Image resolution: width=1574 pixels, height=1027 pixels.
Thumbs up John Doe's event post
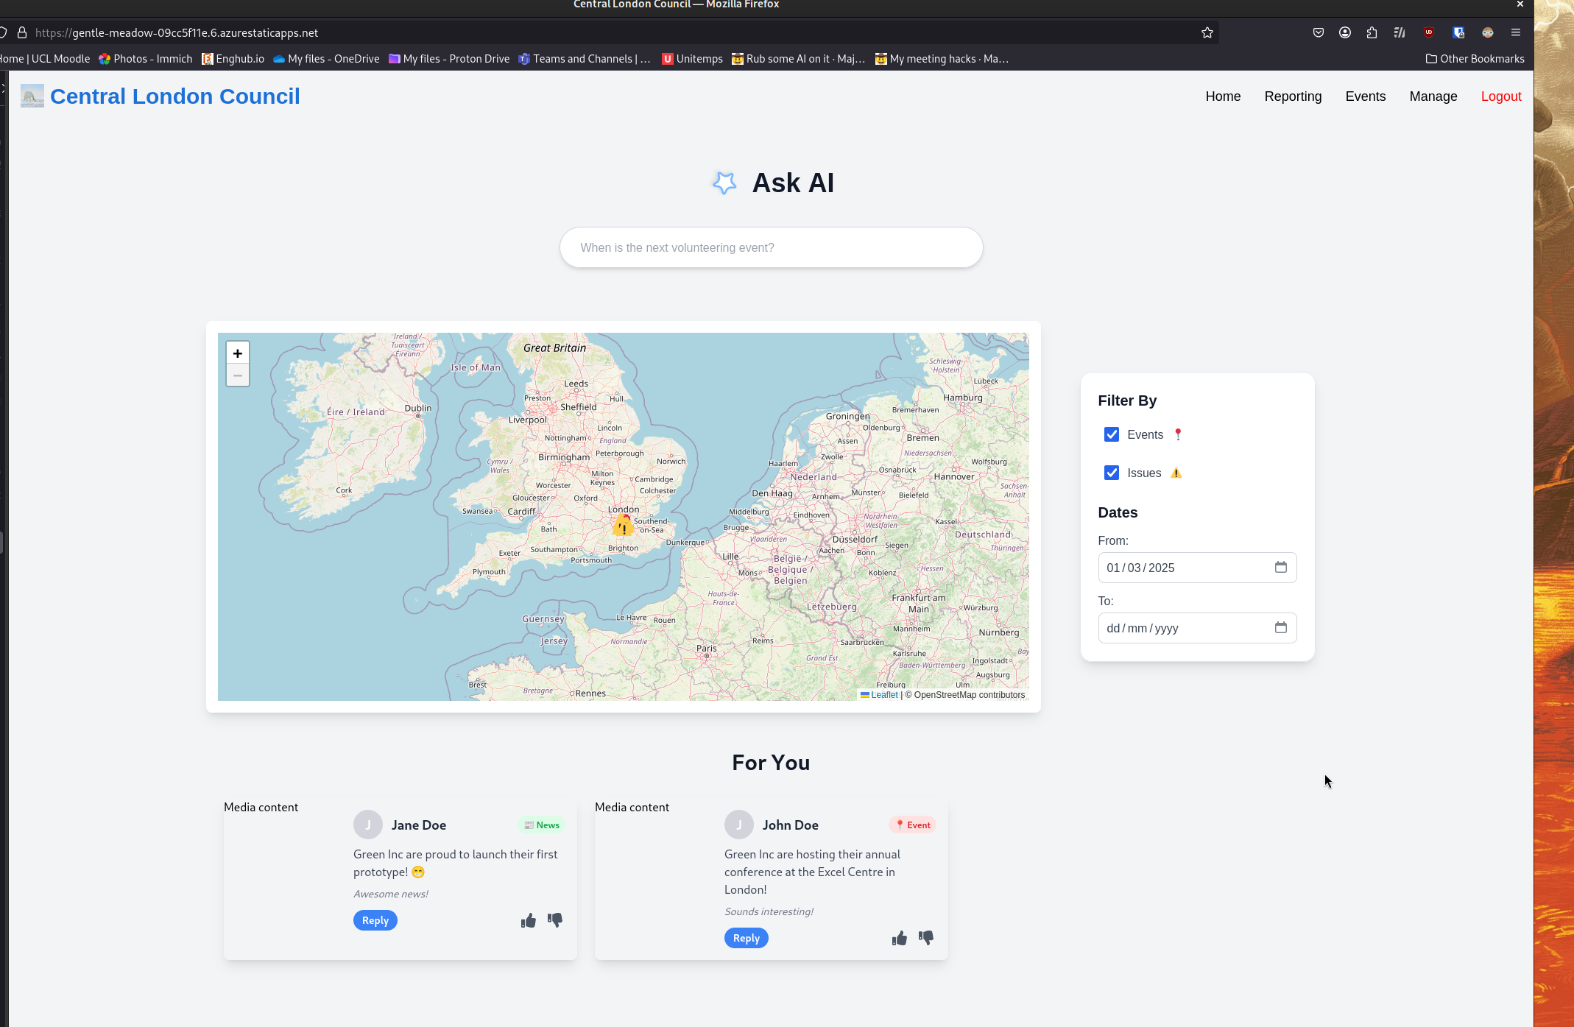pos(899,938)
